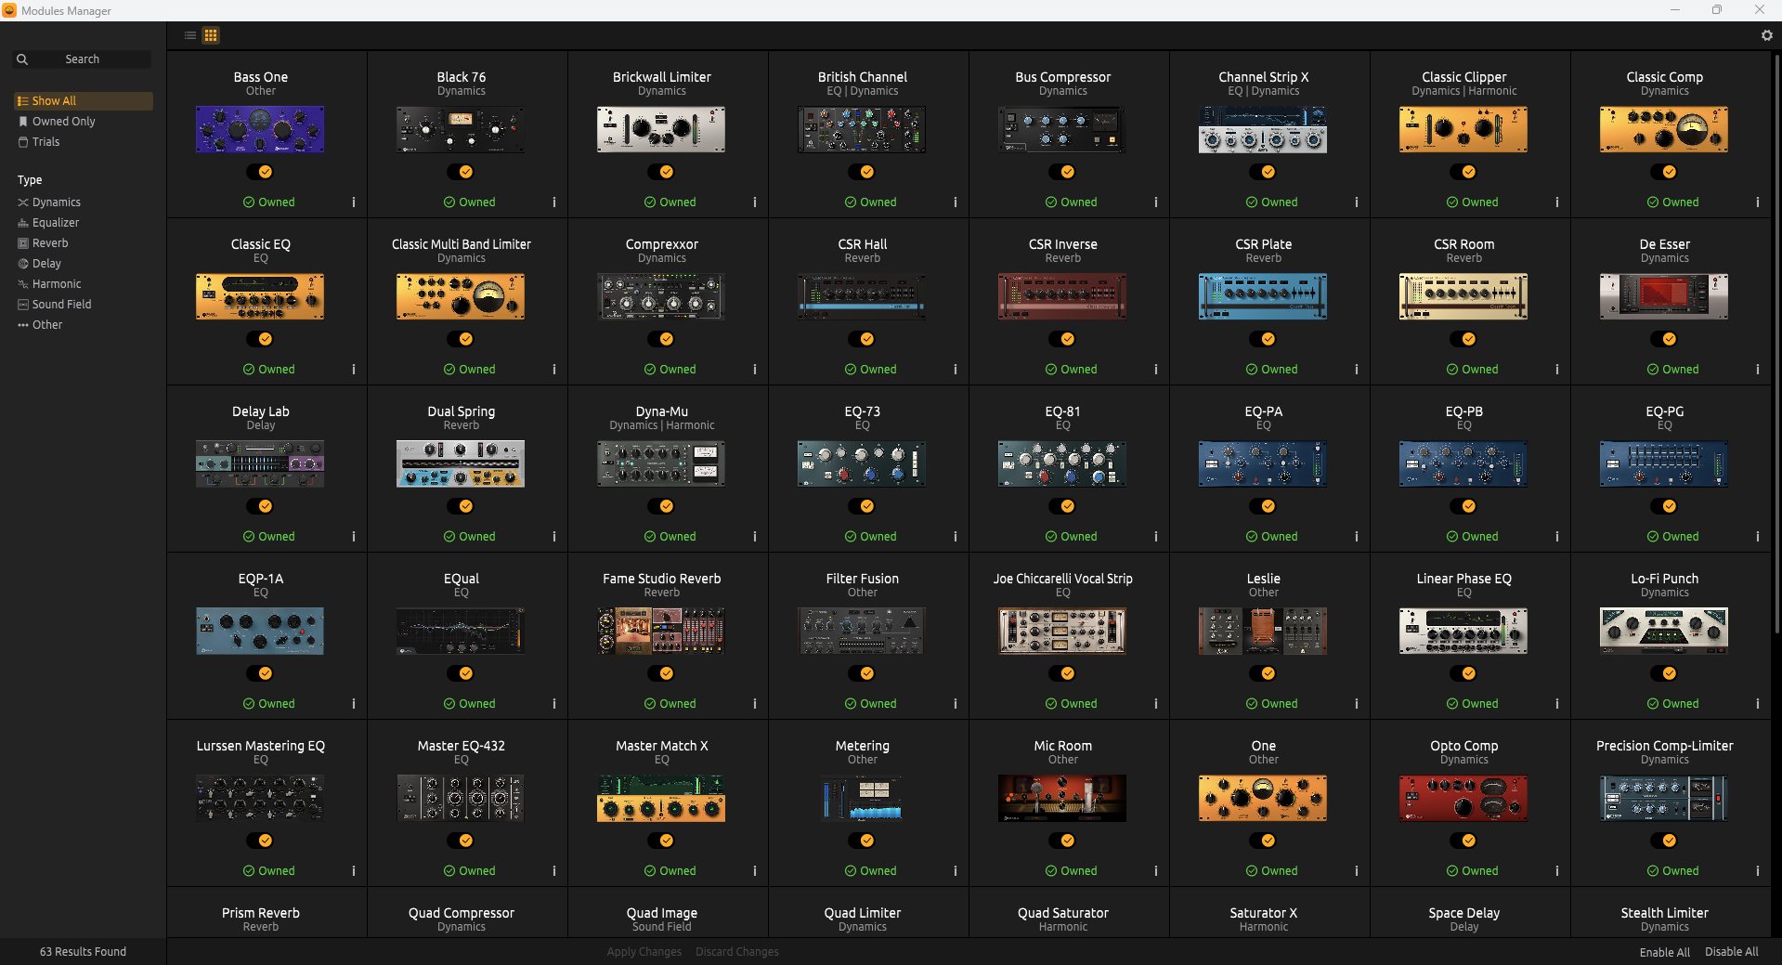Screen dimensions: 1782x965
Task: Click the Owned label under One
Action: point(1271,870)
